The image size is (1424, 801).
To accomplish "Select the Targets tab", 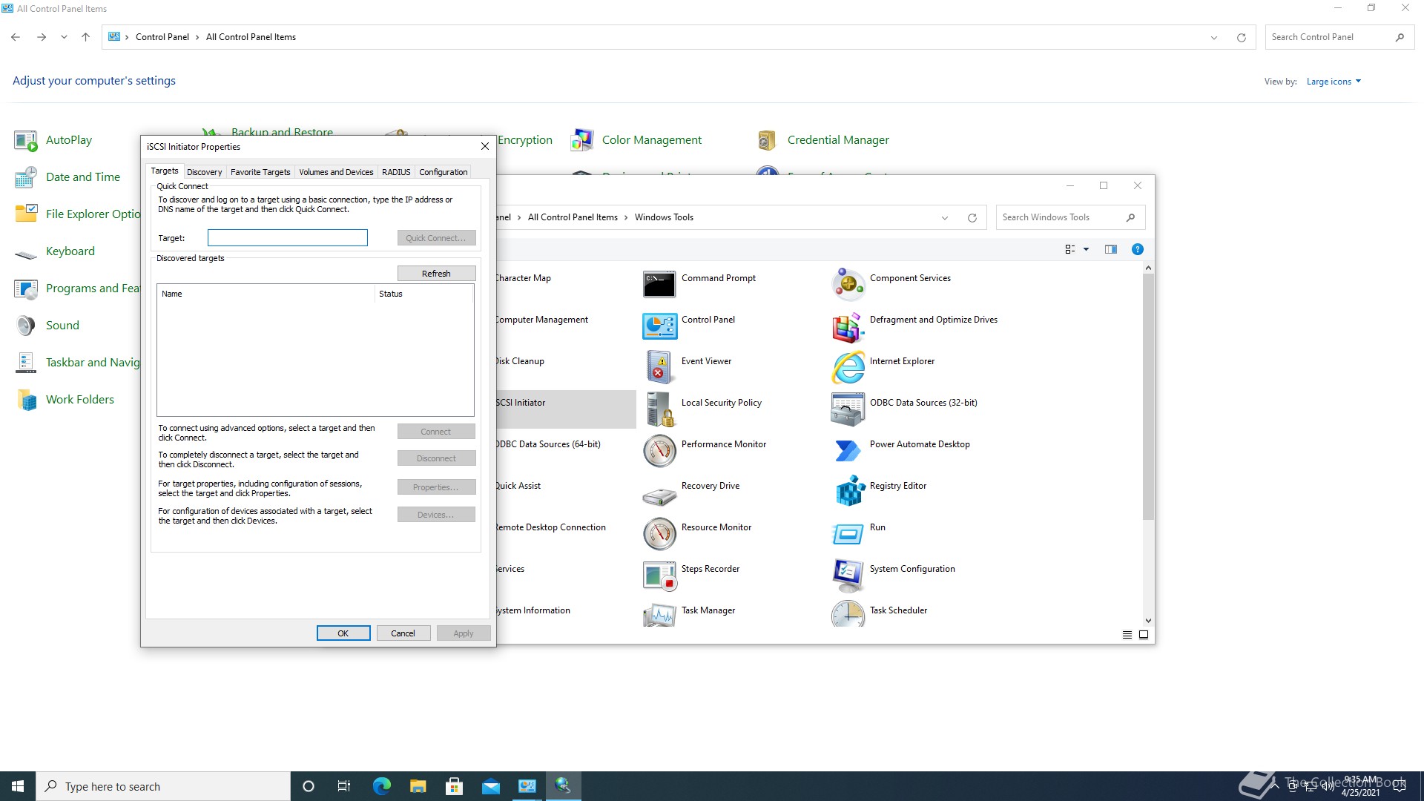I will click(165, 171).
